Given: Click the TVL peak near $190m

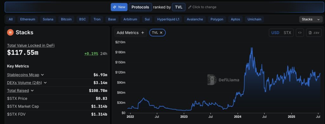Looking at the screenshot, I should click(x=252, y=48).
